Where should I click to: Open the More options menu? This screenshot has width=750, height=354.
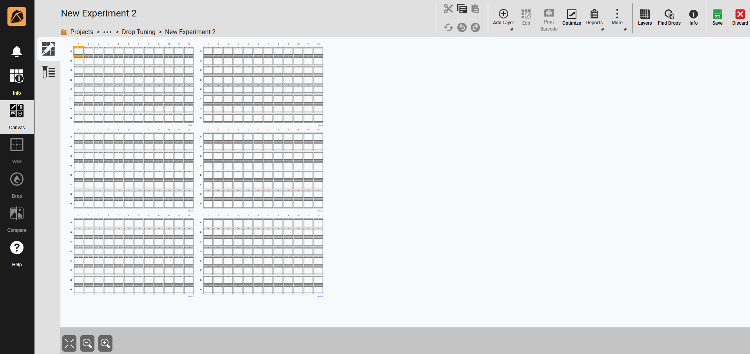[617, 17]
